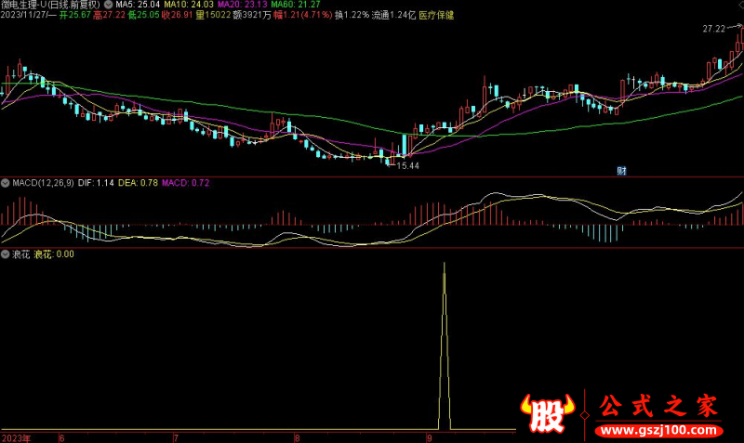
Task: Select the MA20: 23.13 label
Action: [243, 5]
